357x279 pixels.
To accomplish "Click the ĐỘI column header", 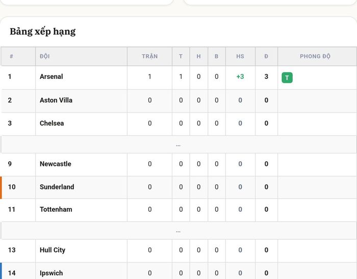I will point(45,57).
